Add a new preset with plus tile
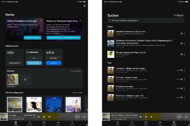 pyautogui.click(x=25, y=79)
